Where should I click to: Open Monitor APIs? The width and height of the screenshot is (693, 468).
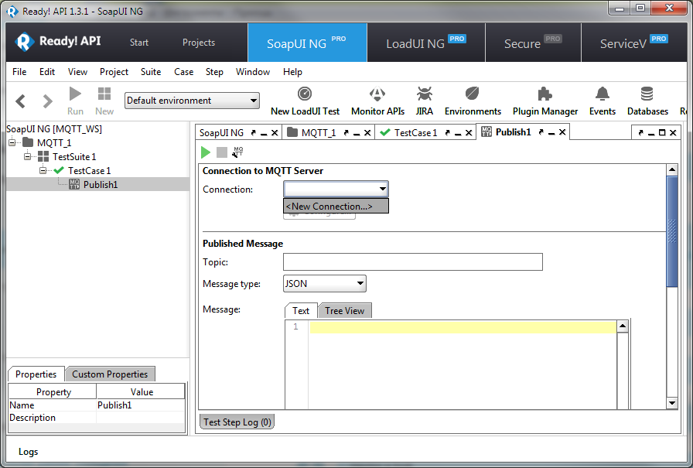tap(377, 101)
